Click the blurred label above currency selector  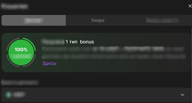[x=20, y=82]
